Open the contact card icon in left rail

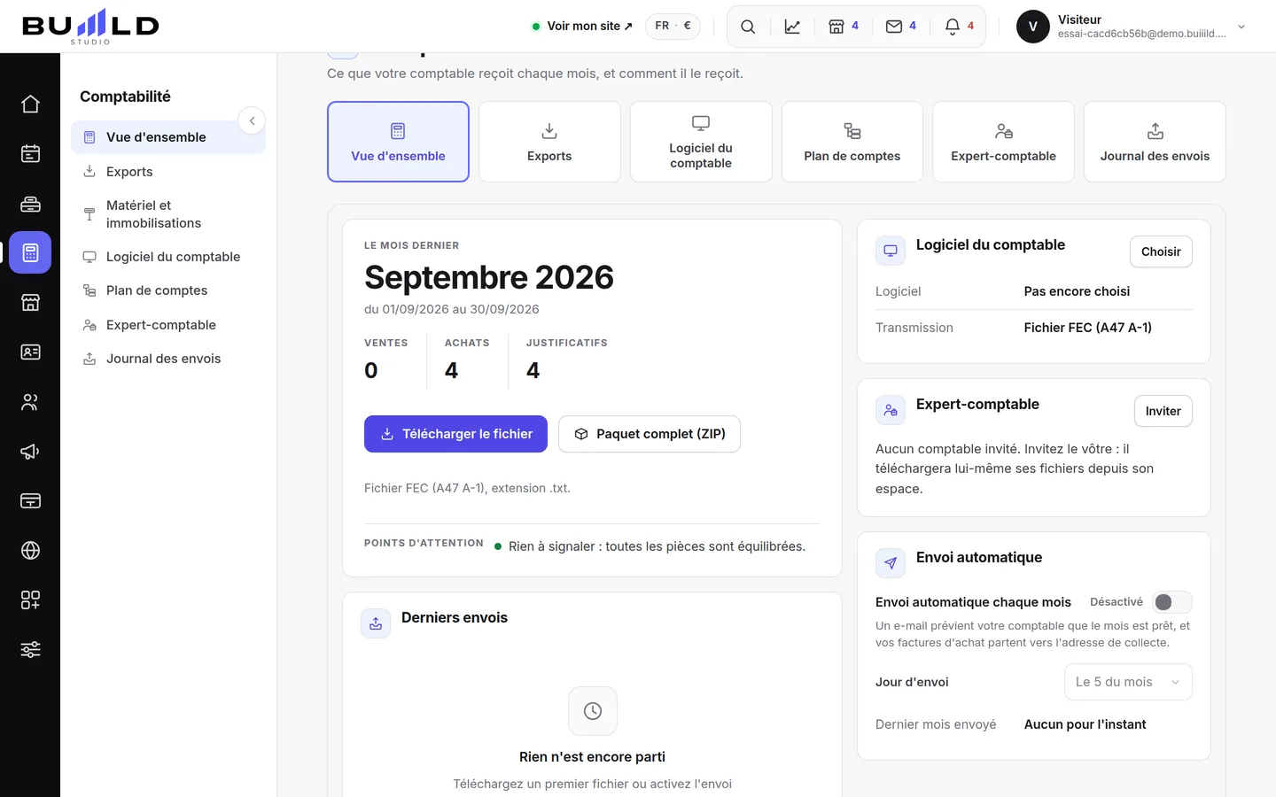click(30, 352)
